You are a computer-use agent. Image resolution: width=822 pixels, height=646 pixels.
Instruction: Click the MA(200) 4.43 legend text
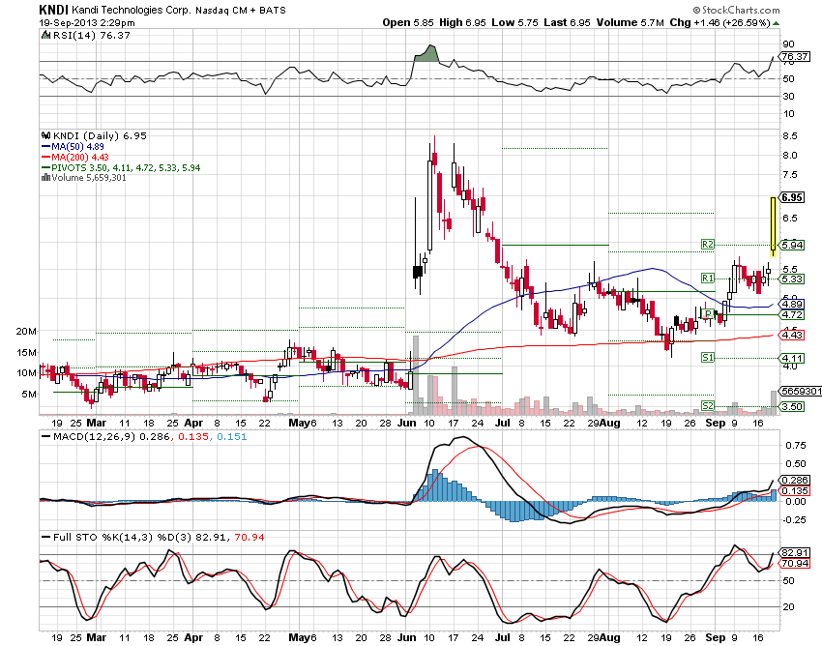(x=80, y=158)
